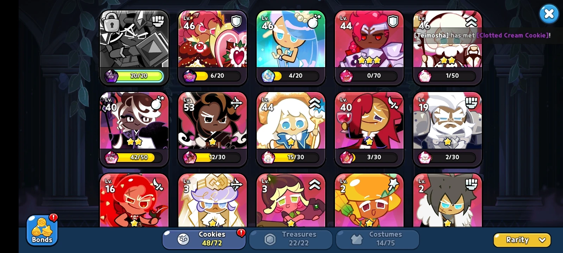This screenshot has height=253, width=563.
Task: Select the level 53 dark cookie card
Action: coord(213,129)
